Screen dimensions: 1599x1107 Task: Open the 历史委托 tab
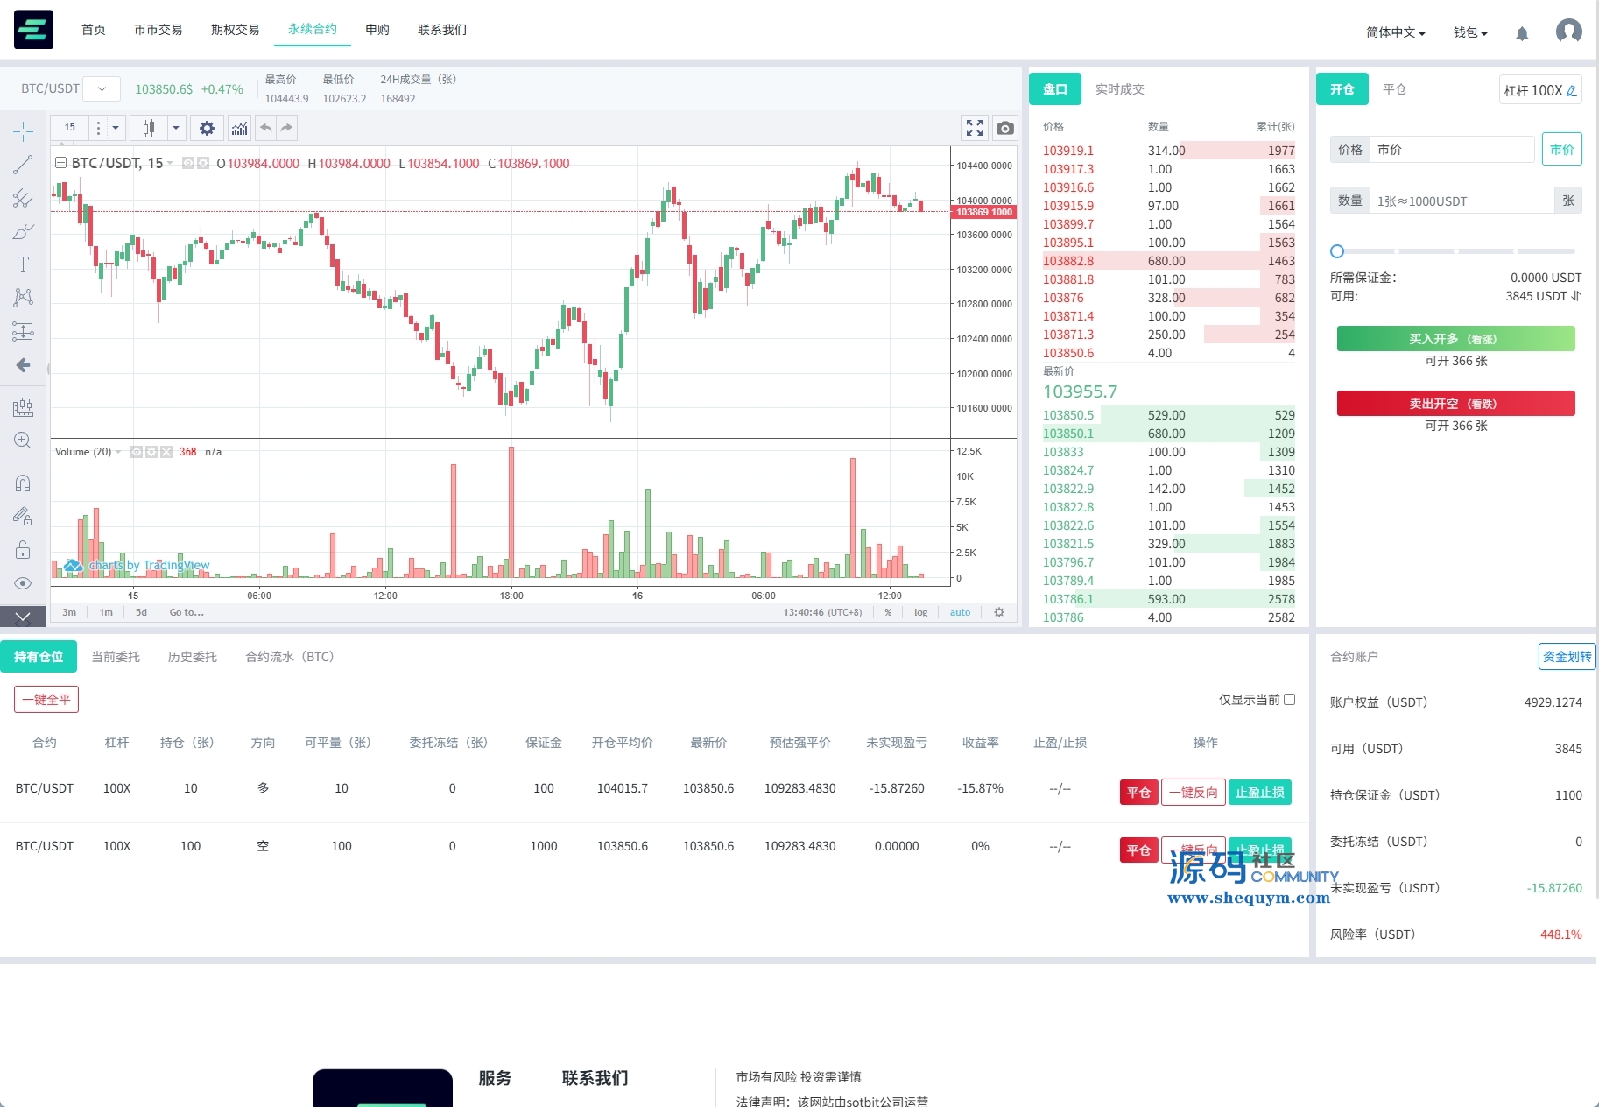point(192,657)
